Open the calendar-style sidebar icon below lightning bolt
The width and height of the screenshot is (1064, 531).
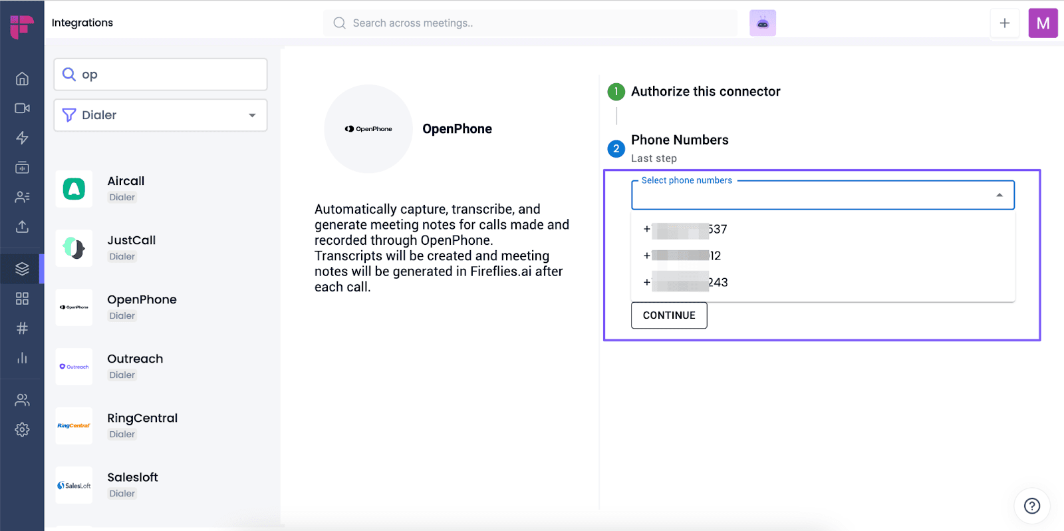22,167
